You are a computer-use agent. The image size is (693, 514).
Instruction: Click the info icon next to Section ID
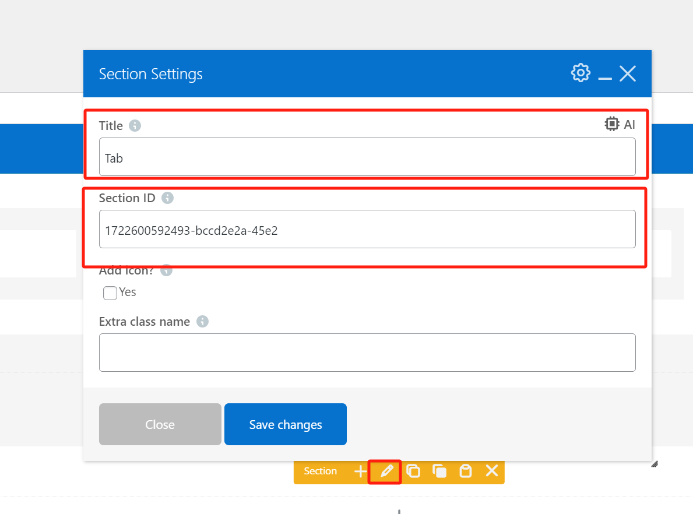(167, 198)
